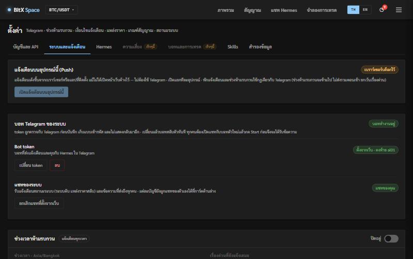Click the แชทของระบบ heading
Image resolution: width=413 pixels, height=259 pixels.
click(x=28, y=185)
